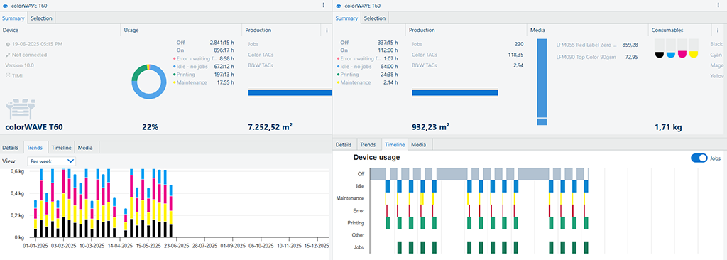727x260 pixels.
Task: Click the cyan ink cartridge icon
Action: point(670,48)
